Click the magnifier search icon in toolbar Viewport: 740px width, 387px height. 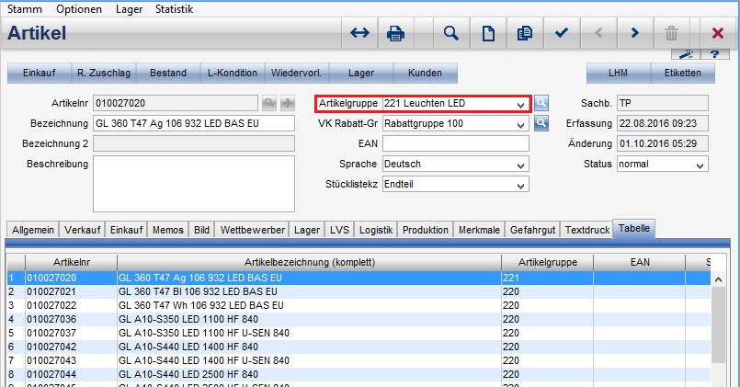[450, 33]
